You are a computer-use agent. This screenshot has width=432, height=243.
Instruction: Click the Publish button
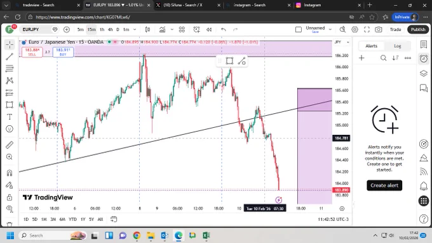(x=418, y=29)
